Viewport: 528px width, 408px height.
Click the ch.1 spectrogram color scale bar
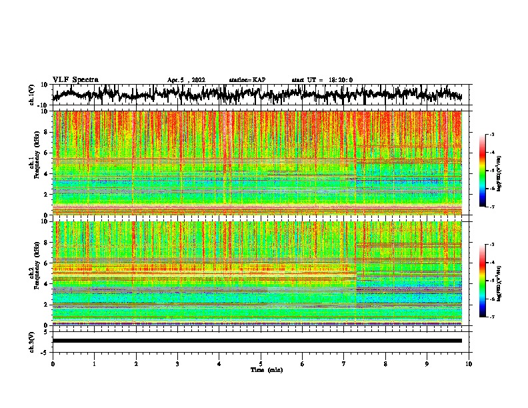482,171
